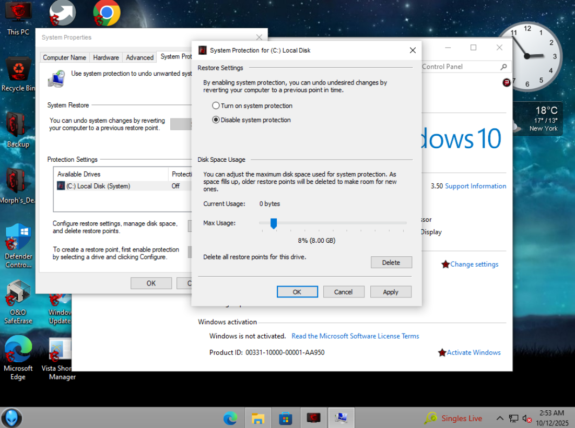The image size is (575, 428).
Task: Open the arrow shortcut icon beside Chrome
Action: pos(63,13)
